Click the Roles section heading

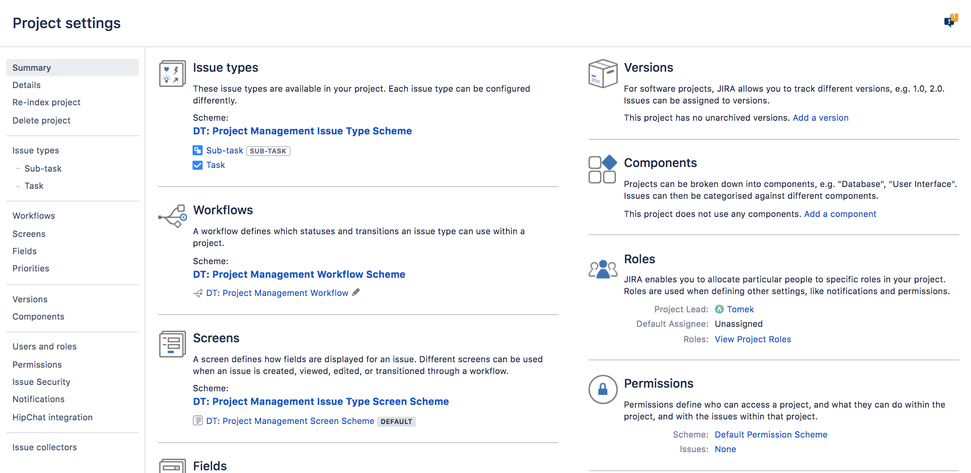coord(639,259)
